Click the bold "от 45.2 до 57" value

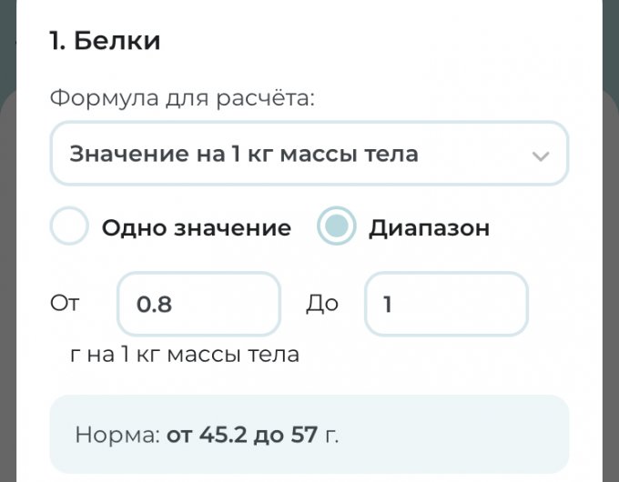pos(241,435)
